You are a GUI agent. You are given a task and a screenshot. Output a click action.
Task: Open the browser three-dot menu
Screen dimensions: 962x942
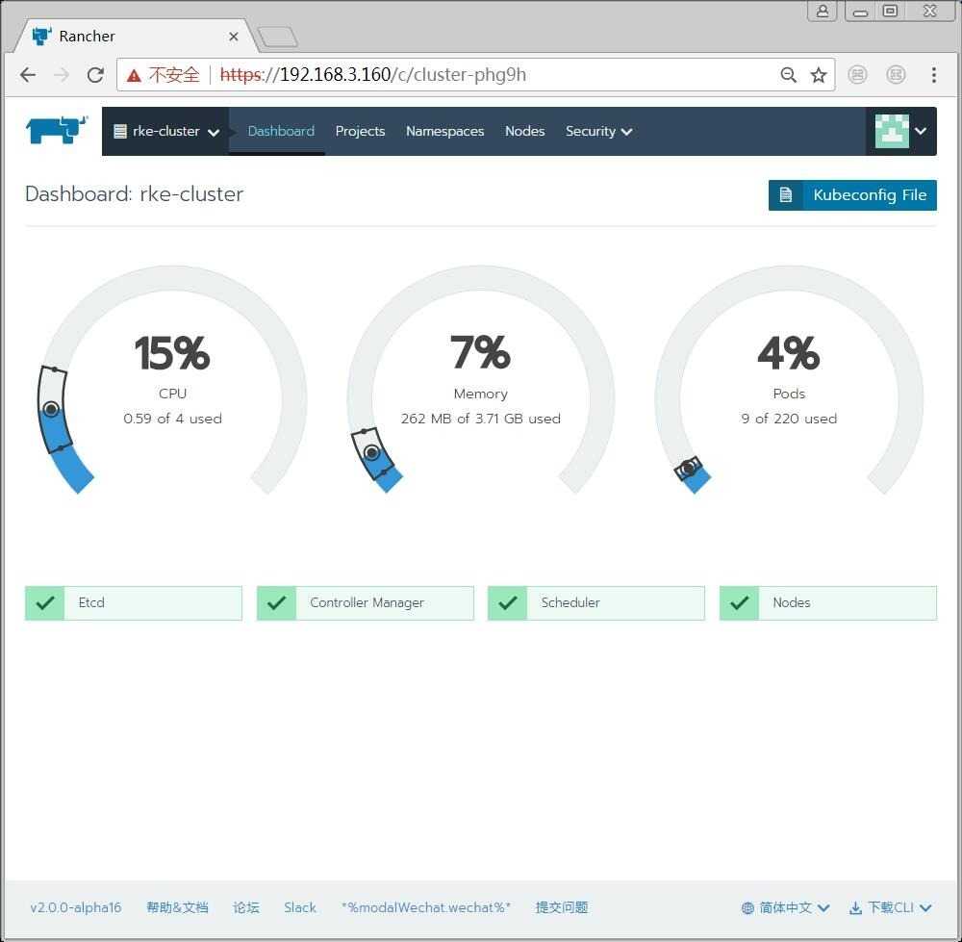pos(934,75)
